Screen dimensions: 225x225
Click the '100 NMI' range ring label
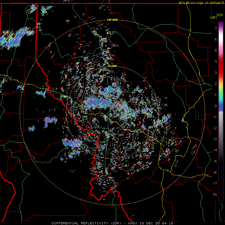tap(112, 20)
